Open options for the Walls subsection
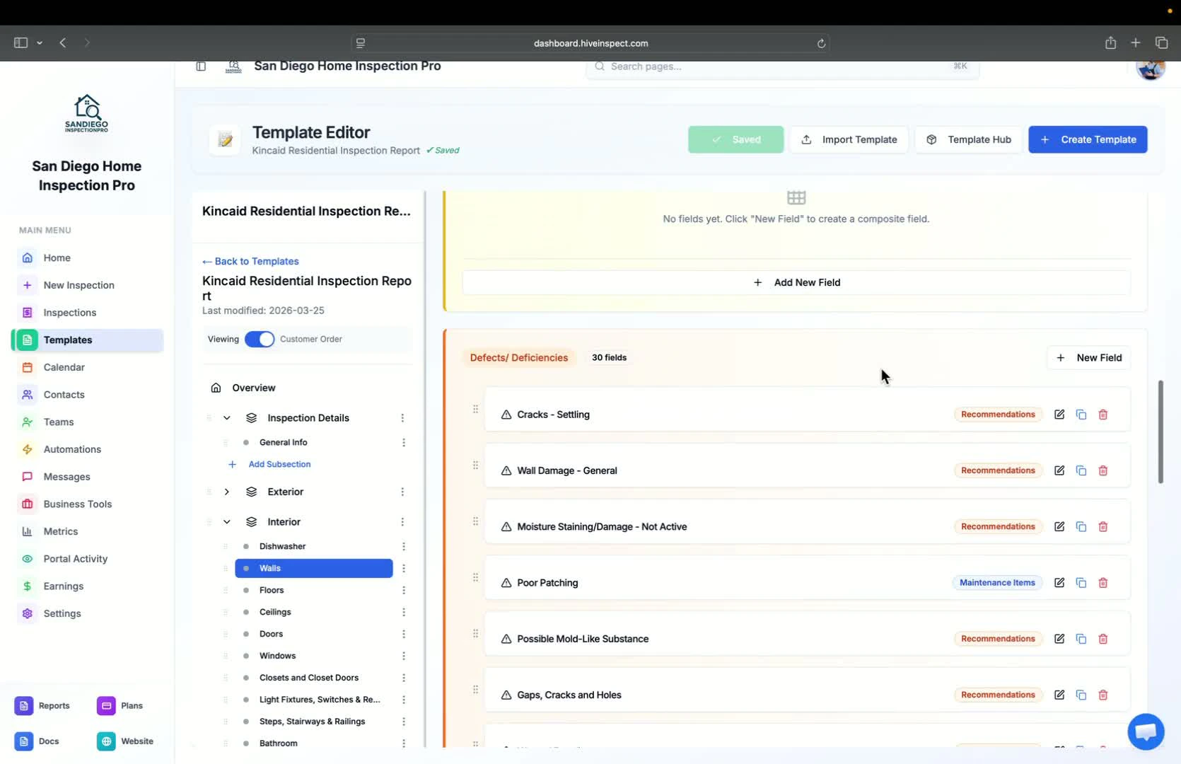The width and height of the screenshot is (1181, 764). click(404, 568)
